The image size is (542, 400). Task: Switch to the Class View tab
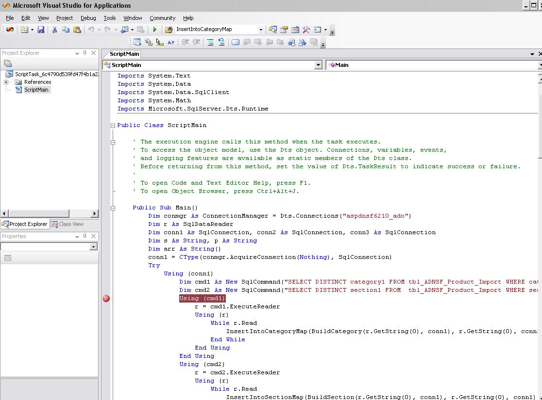[67, 224]
